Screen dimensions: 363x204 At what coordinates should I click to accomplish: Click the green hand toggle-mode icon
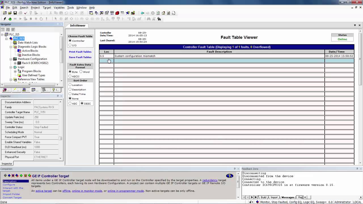click(x=10, y=19)
